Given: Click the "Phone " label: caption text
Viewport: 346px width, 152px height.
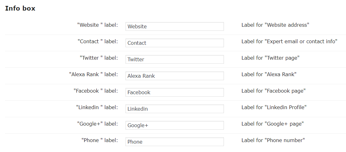Looking at the screenshot, I should (x=100, y=140).
